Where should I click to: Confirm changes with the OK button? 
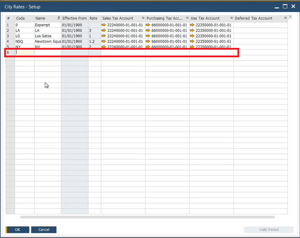[17, 230]
